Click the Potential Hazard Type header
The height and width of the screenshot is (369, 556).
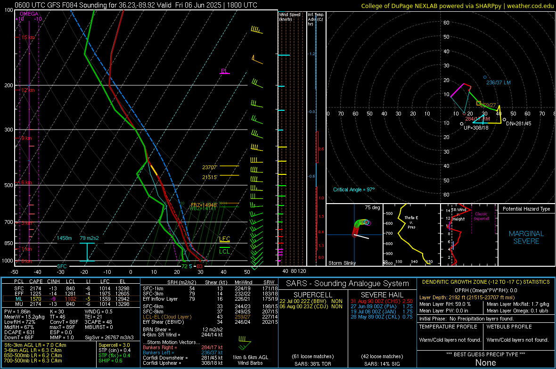(526, 209)
